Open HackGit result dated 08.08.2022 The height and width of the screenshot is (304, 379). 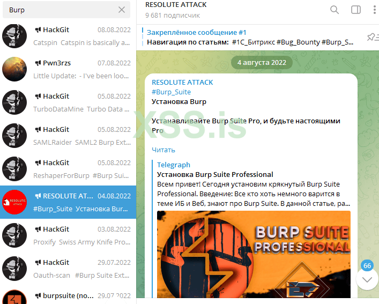point(68,36)
